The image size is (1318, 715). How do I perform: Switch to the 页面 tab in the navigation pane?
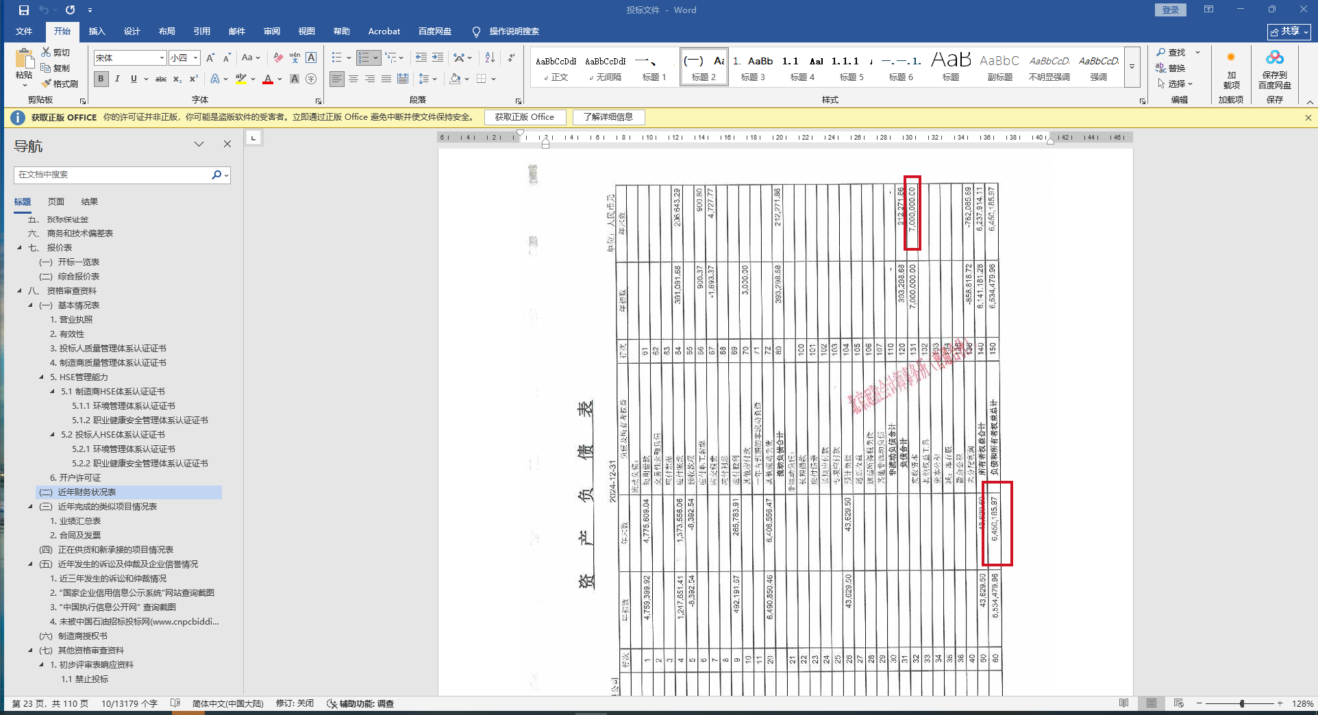56,202
